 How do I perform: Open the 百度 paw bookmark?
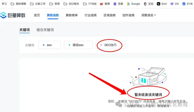pos(115,4)
